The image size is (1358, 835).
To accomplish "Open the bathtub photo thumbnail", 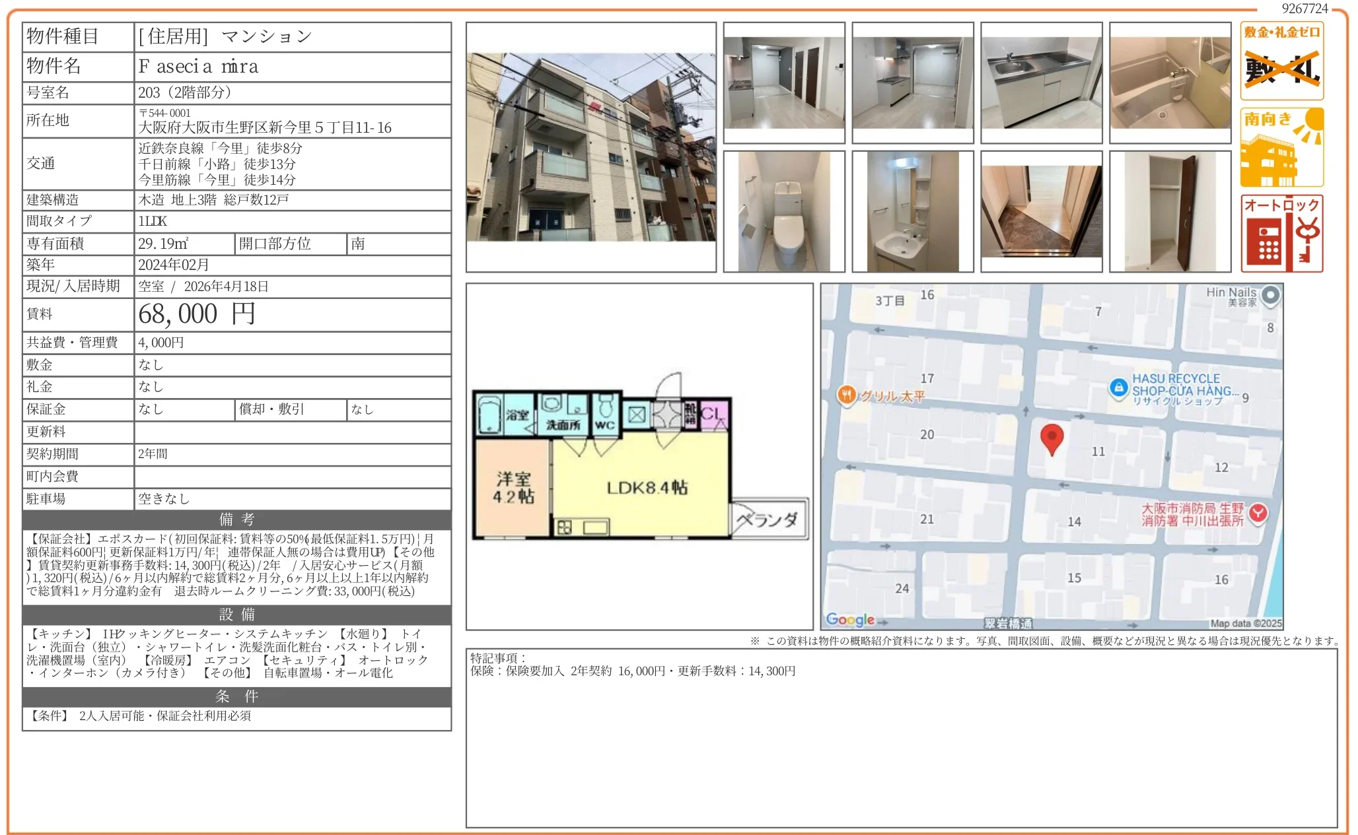I will [x=1170, y=83].
